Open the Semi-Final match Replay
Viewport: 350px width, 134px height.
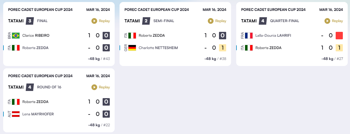(217, 21)
